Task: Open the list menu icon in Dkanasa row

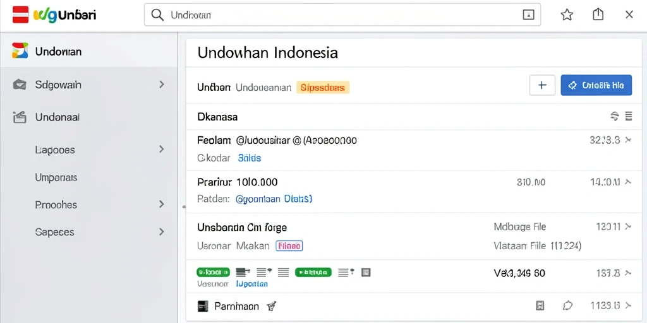Action: point(629,116)
